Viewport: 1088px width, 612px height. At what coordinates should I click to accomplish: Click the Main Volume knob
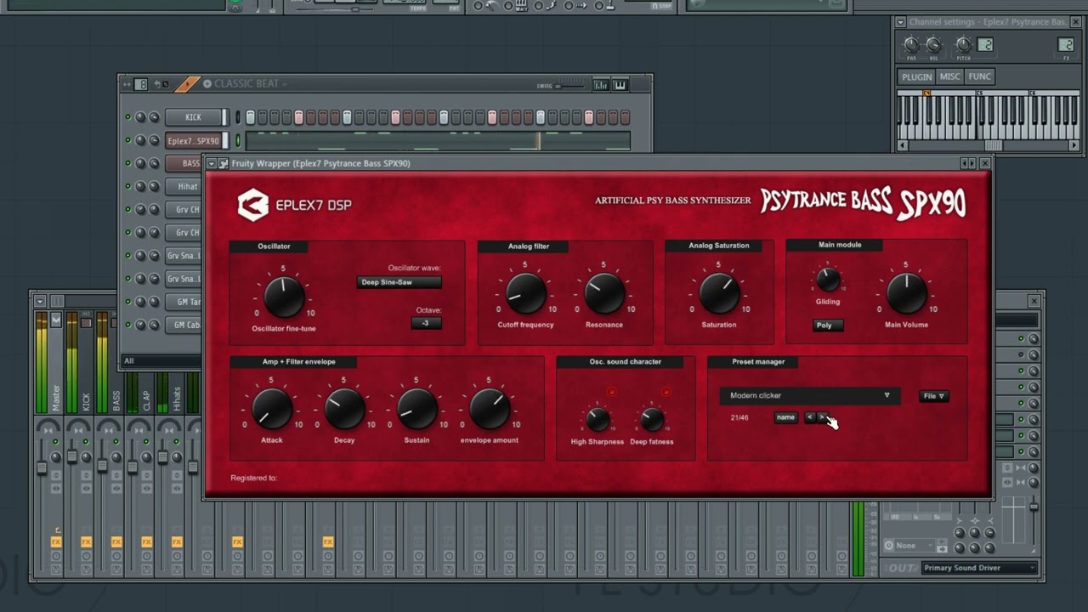point(906,293)
